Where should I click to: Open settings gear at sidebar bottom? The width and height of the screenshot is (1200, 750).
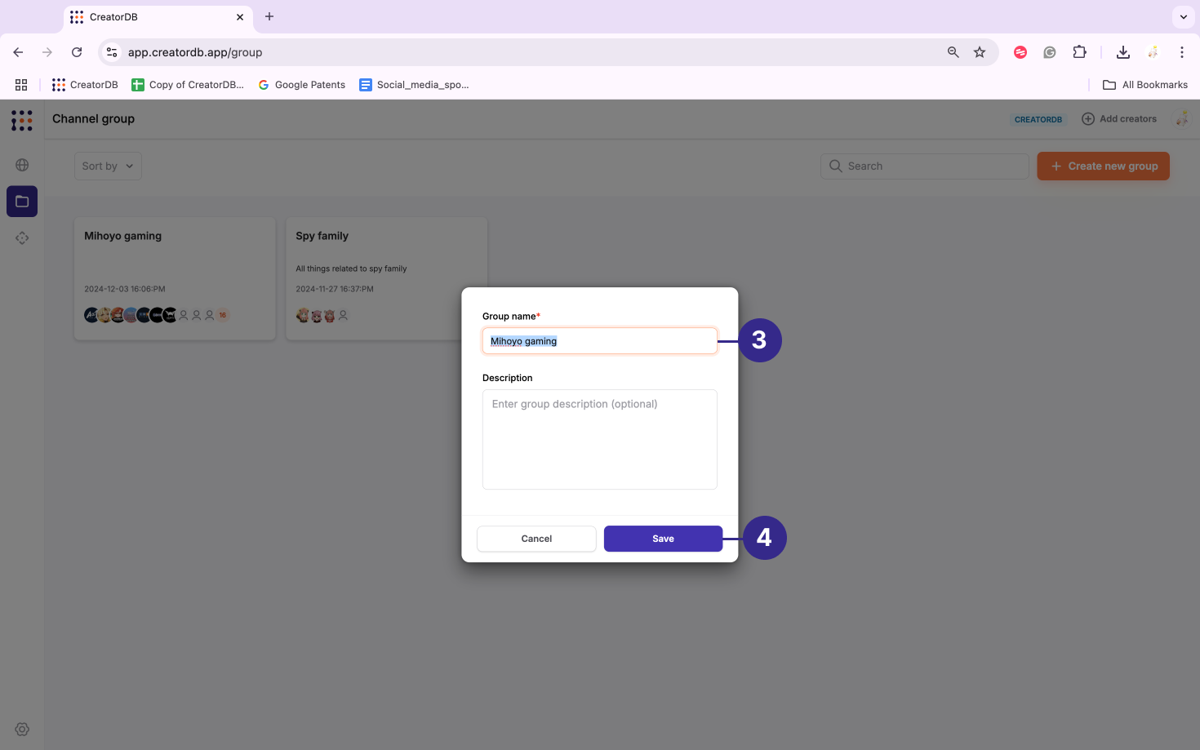[22, 730]
